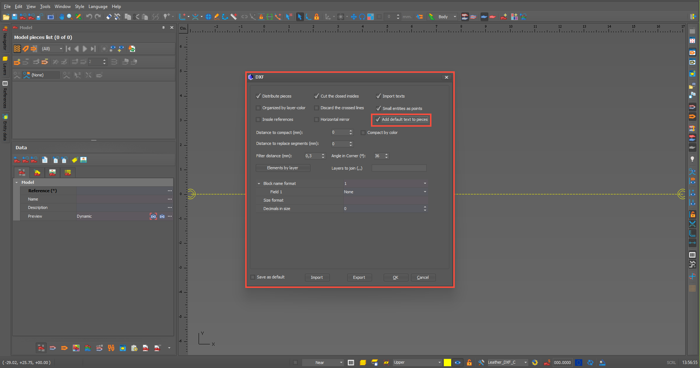Open the Block name format dropdown
The image size is (700, 368).
tap(425, 183)
